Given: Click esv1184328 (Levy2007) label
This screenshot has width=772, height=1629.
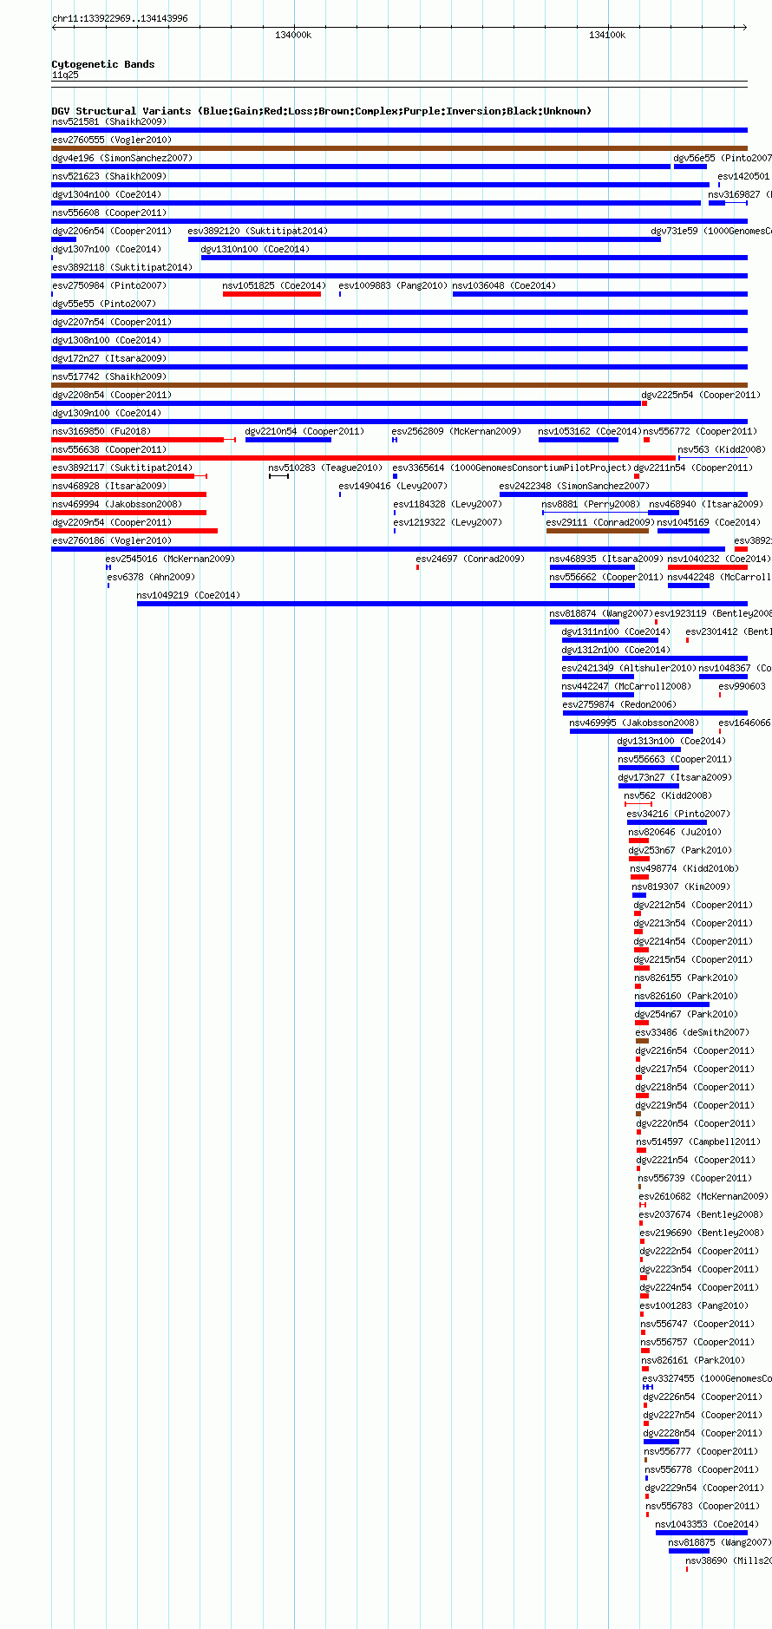Looking at the screenshot, I should tap(448, 505).
